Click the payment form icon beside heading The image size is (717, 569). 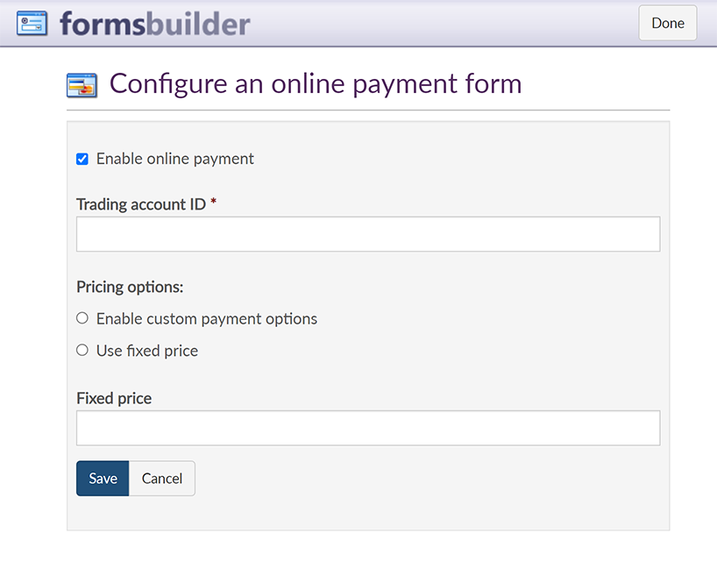[82, 85]
